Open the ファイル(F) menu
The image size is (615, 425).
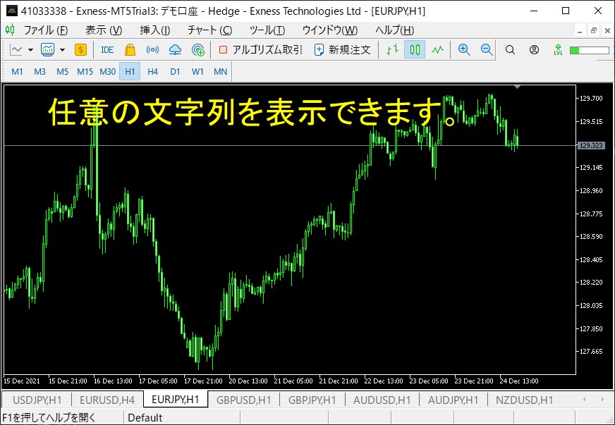(46, 30)
